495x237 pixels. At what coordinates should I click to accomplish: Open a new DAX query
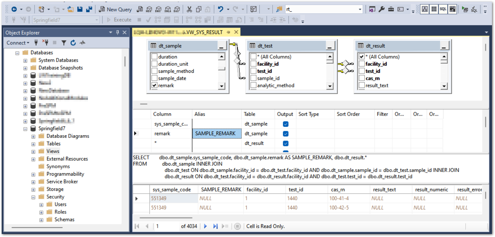click(x=176, y=9)
